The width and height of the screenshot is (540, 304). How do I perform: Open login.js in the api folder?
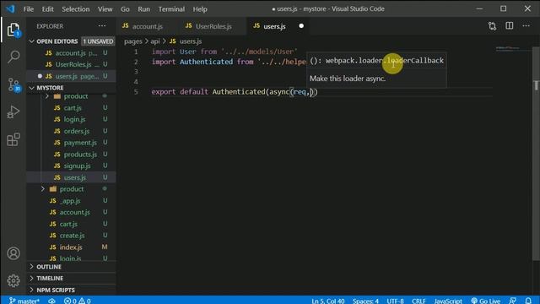point(74,119)
